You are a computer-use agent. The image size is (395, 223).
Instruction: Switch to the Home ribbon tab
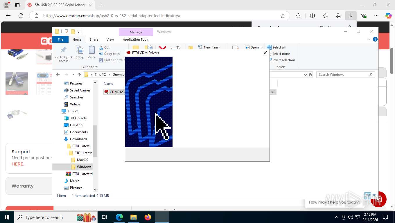[x=77, y=39]
